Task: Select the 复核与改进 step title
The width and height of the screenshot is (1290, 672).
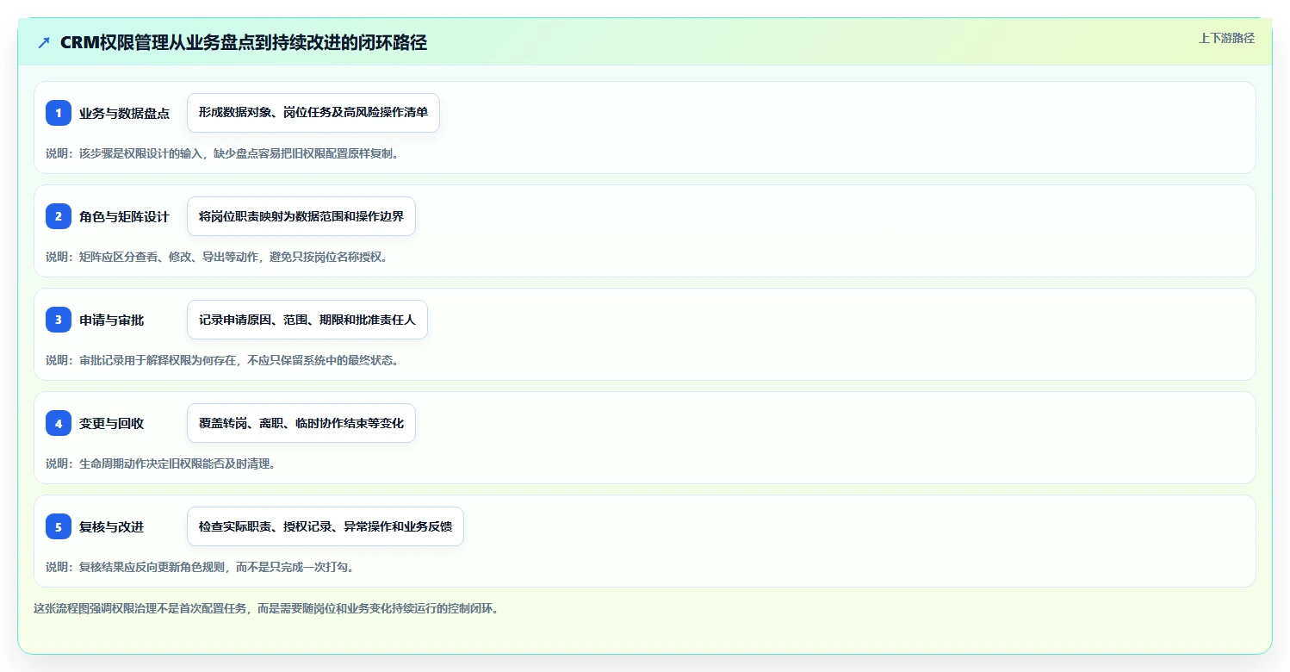Action: (111, 526)
